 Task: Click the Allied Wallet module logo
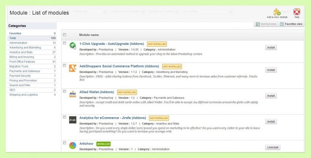click(72, 94)
